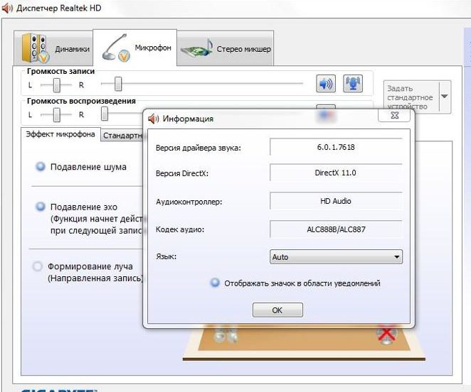
Task: Click the Кодек аудио label
Action: [180, 230]
